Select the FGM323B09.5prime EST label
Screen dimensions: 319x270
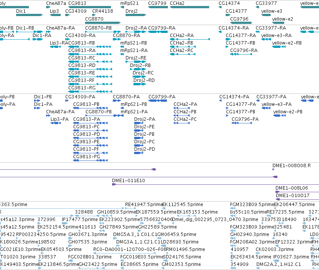tap(252, 205)
